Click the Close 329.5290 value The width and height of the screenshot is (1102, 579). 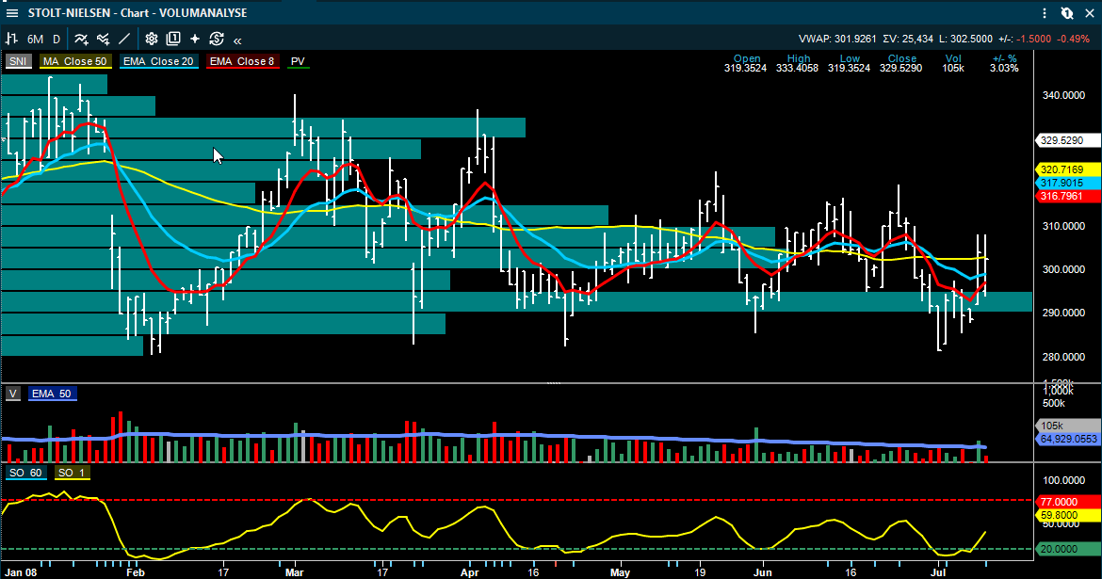[901, 68]
